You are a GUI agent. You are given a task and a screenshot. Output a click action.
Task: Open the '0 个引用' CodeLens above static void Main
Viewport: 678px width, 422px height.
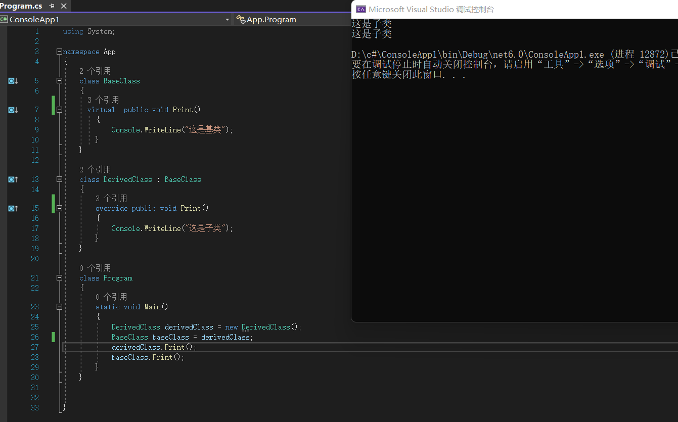111,297
